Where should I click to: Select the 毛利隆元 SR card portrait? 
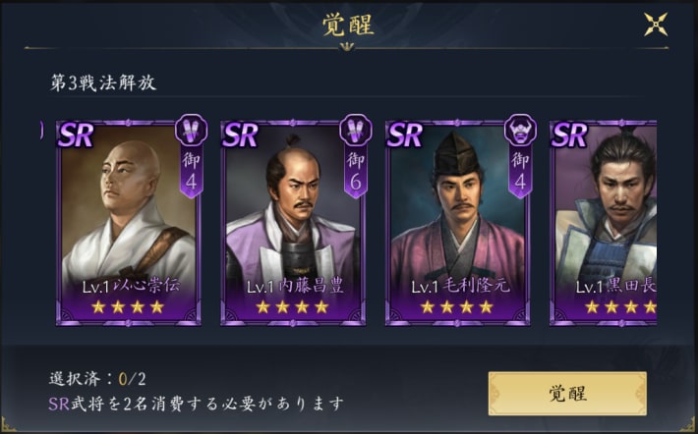coord(457,222)
